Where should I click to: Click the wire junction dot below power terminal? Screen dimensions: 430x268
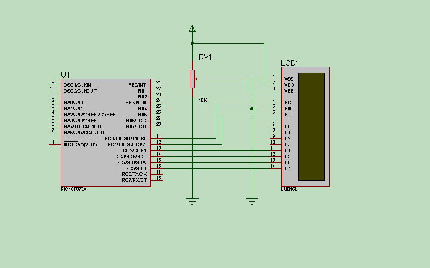click(192, 43)
